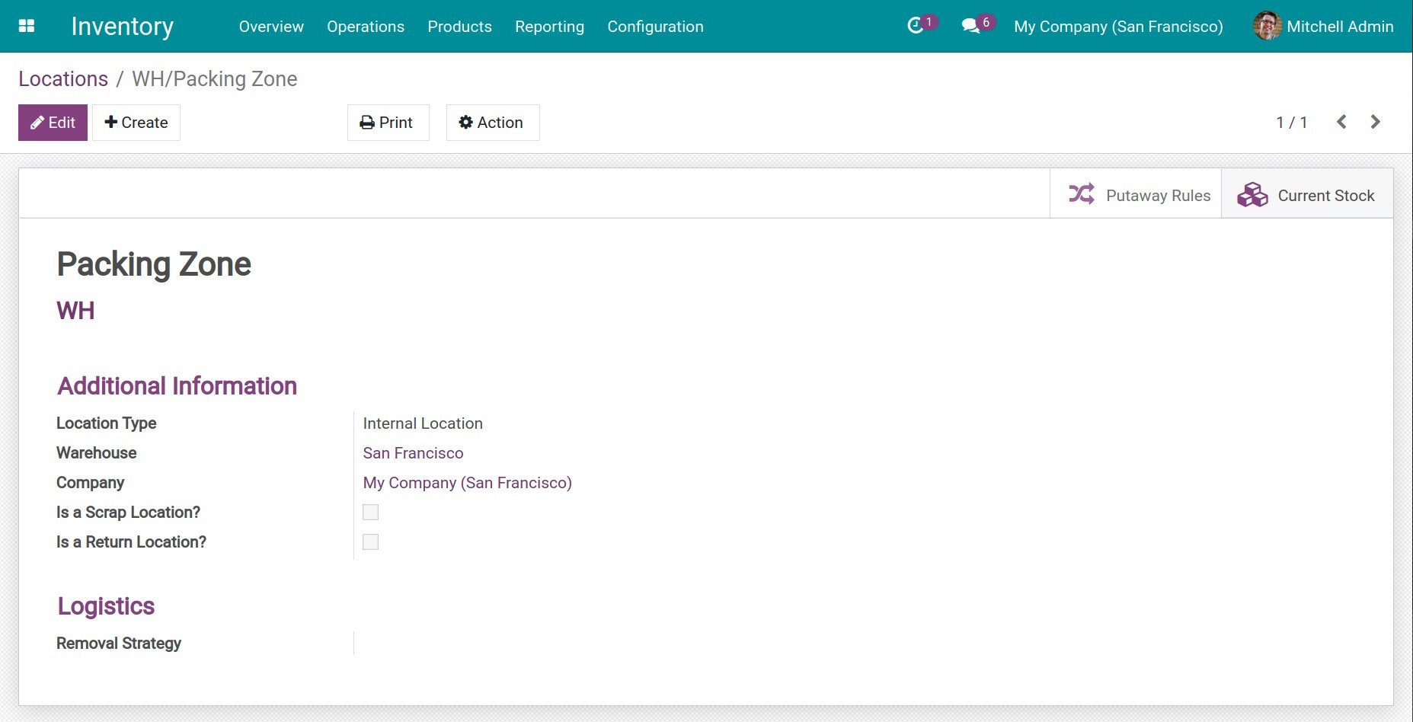Open company switcher My Company (San Francisco)
The image size is (1413, 722).
pyautogui.click(x=1117, y=27)
